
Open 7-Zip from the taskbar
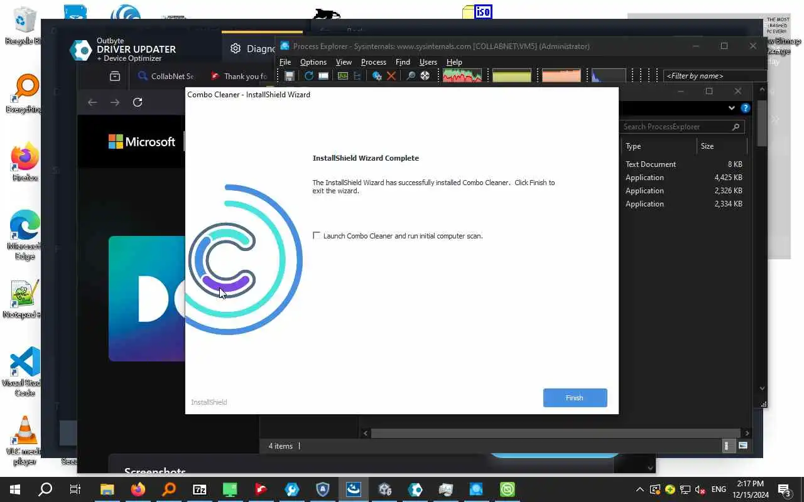tap(199, 489)
